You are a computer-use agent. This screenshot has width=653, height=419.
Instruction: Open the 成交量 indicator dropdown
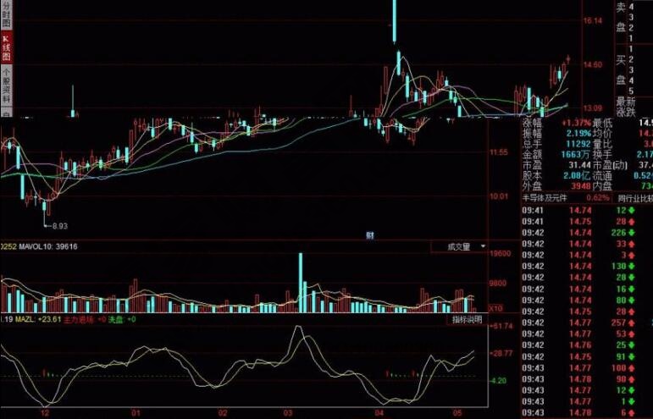coord(468,246)
